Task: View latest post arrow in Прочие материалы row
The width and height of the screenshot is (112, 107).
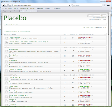Action: (91, 69)
